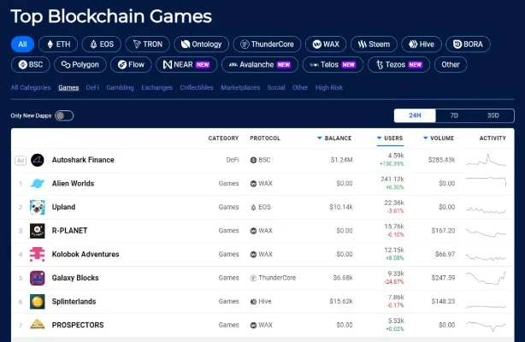The height and width of the screenshot is (342, 525).
Task: Open the Autoshark Finance dapp link
Action: point(83,160)
